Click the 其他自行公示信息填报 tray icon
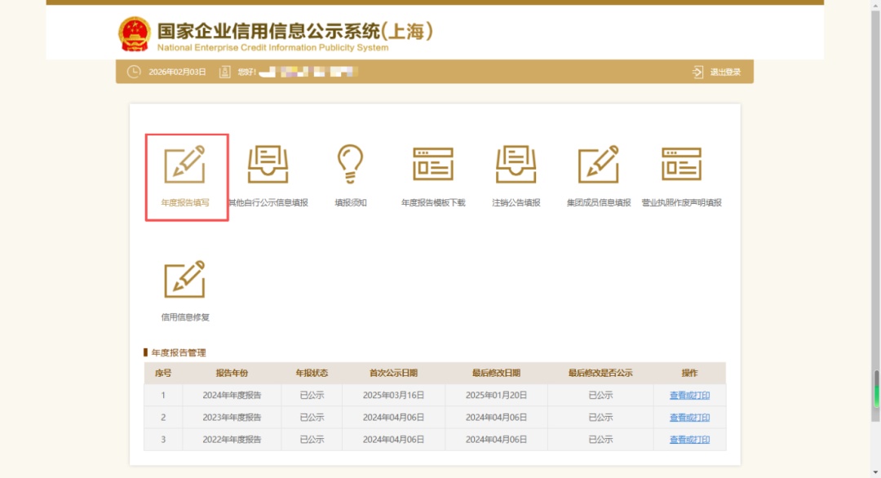The height and width of the screenshot is (478, 881). coord(268,165)
